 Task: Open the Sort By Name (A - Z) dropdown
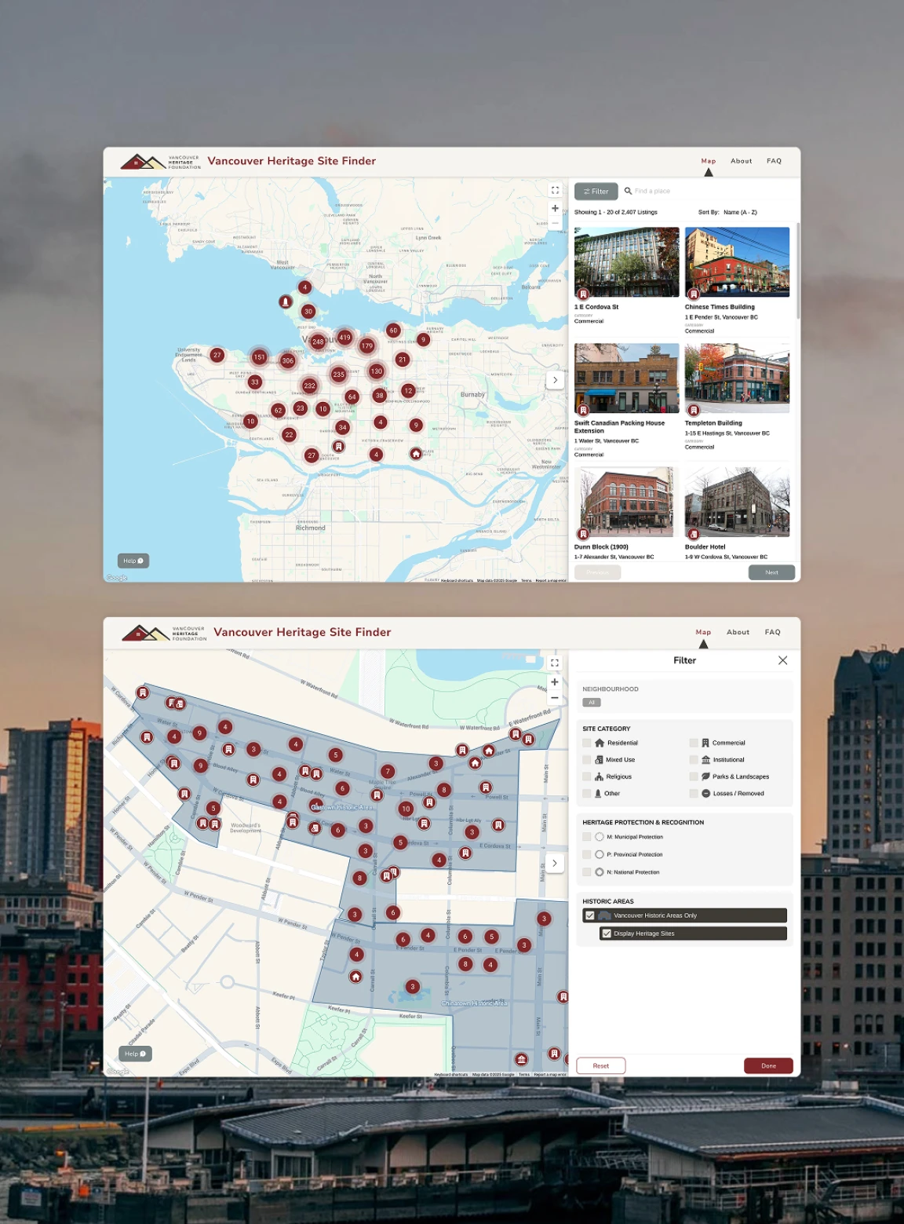click(x=739, y=212)
